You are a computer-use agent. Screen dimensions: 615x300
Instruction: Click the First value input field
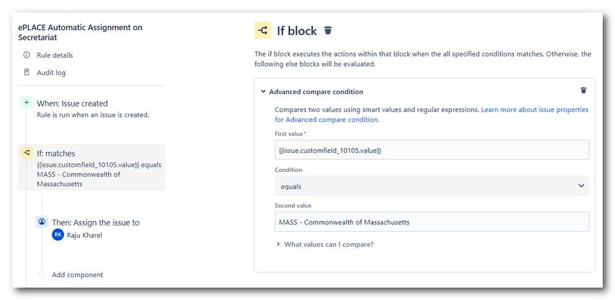432,150
